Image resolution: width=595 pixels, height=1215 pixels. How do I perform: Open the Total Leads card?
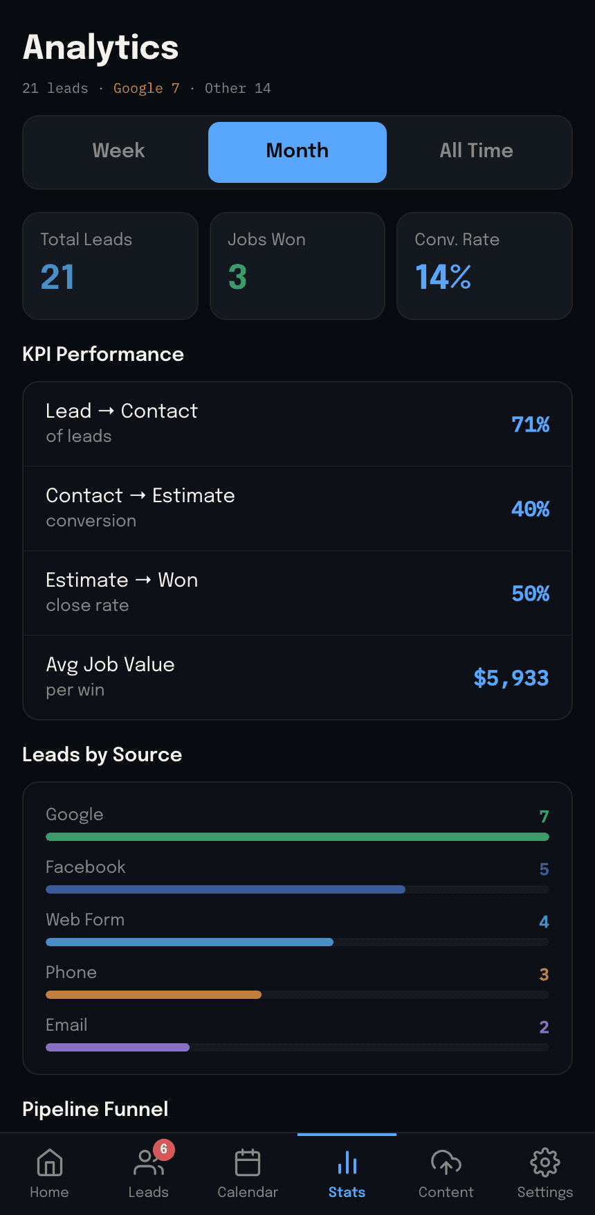coord(111,266)
